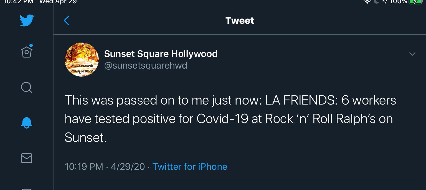426x190 pixels.
Task: Tap the status bar clock time
Action: [19, 2]
